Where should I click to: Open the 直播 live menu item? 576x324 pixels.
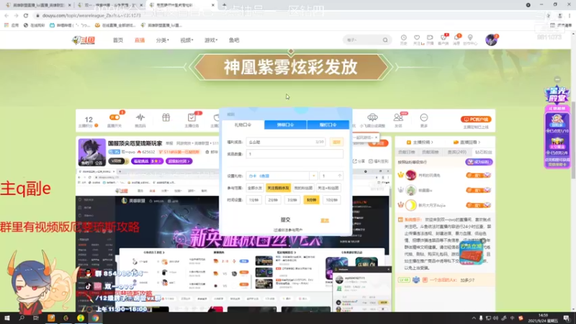click(140, 40)
